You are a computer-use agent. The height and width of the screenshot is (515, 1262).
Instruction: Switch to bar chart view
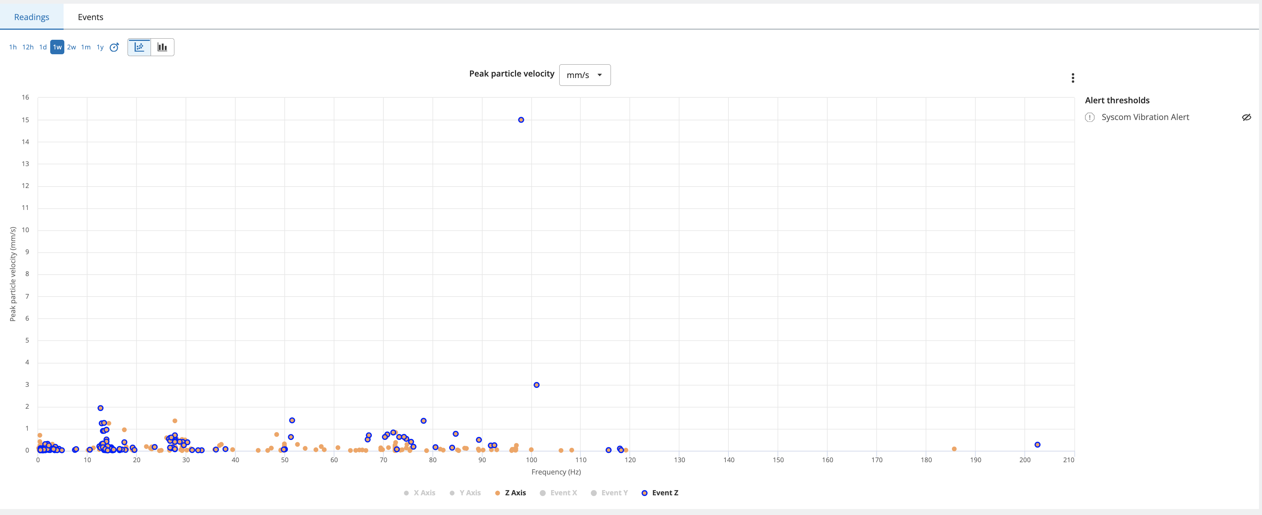click(162, 48)
